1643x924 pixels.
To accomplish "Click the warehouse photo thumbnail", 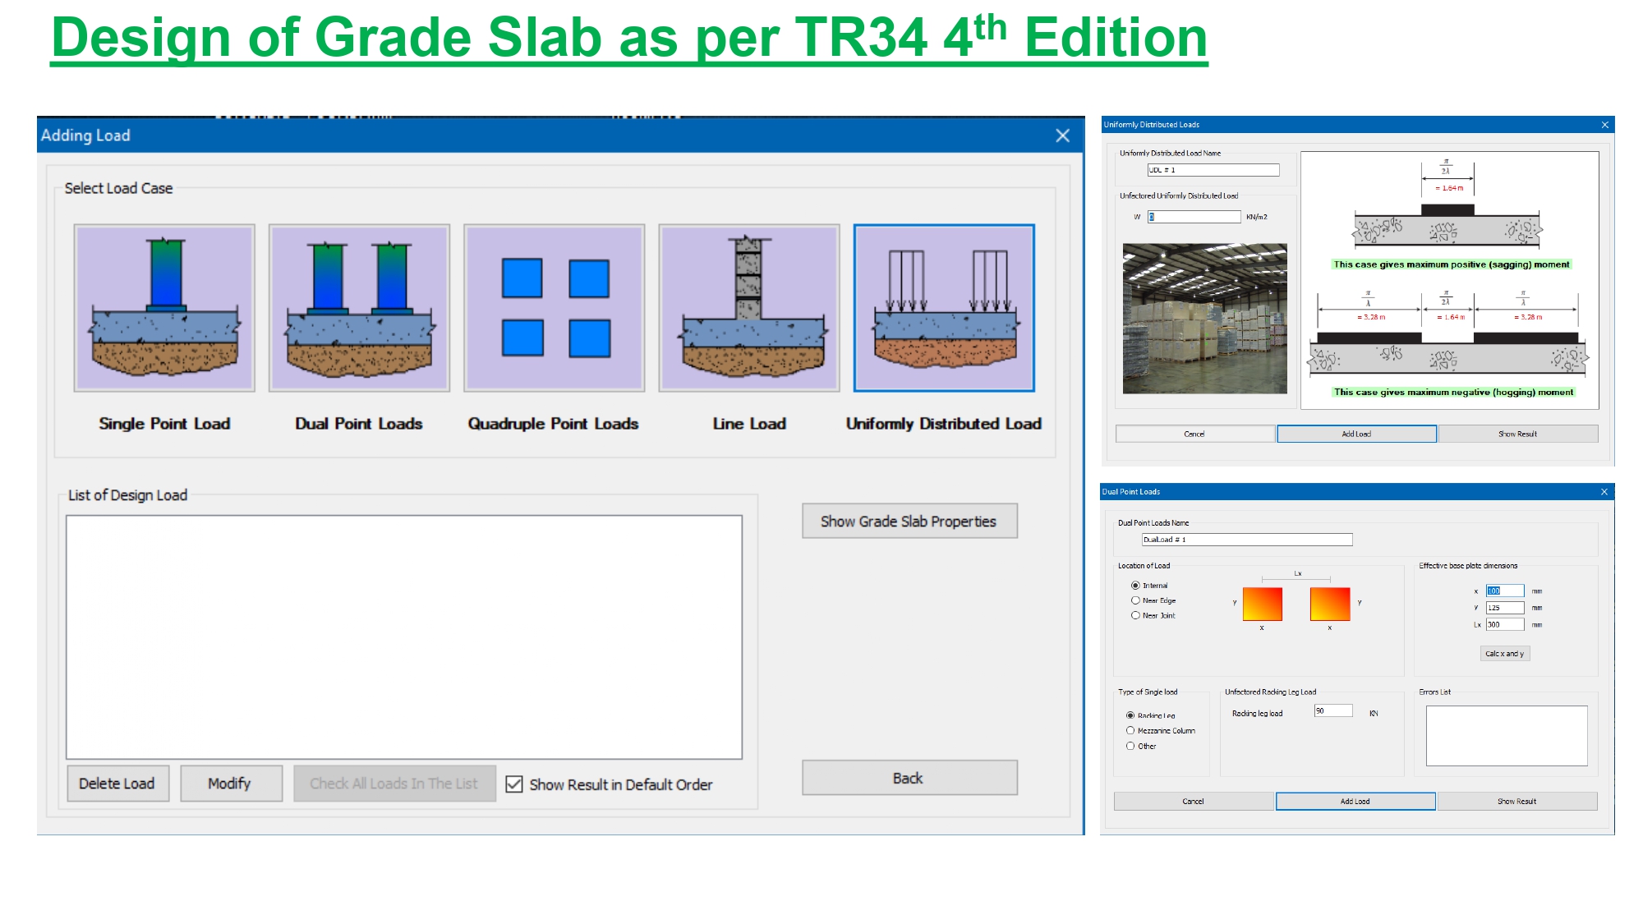I will click(1204, 319).
